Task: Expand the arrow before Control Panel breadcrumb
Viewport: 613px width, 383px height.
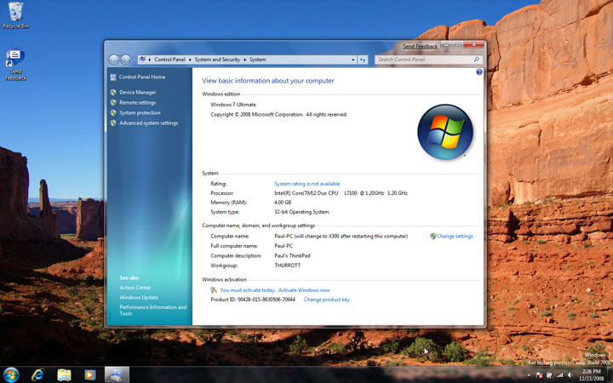Action: (150, 60)
